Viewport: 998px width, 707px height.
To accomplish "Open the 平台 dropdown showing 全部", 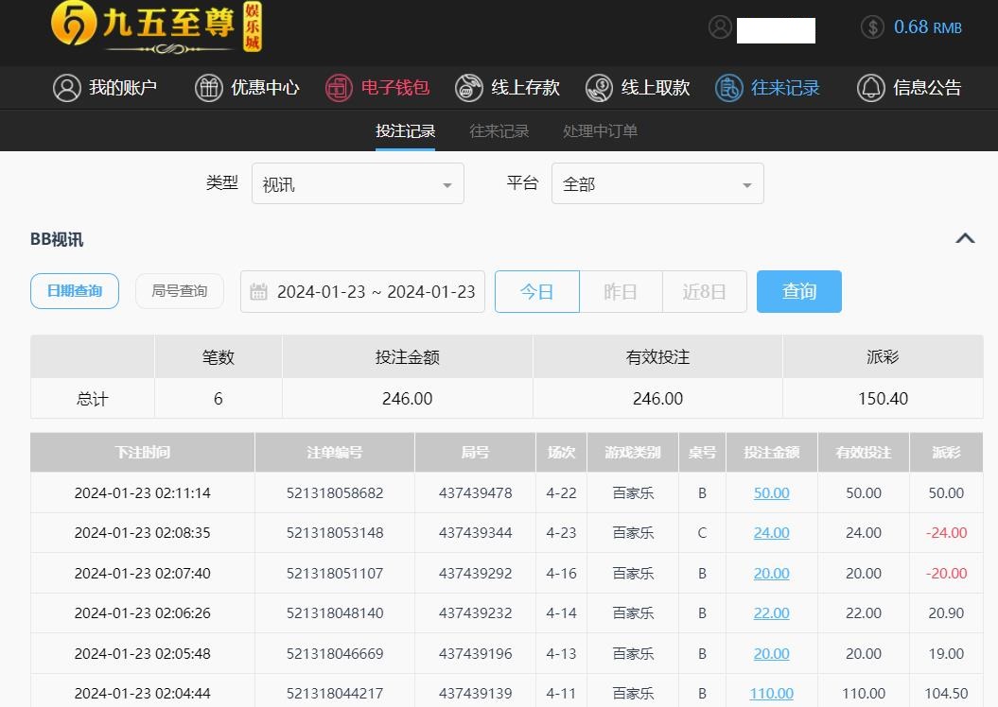I will coord(657,184).
